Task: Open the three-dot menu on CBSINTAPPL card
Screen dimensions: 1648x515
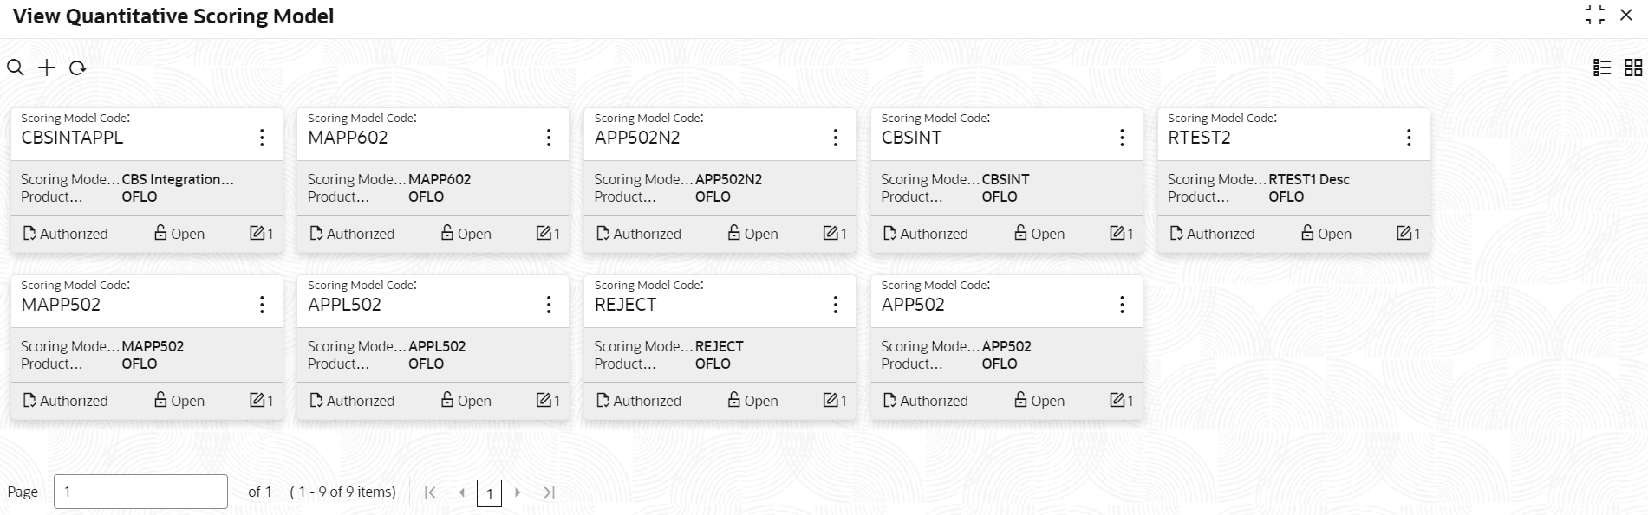Action: pos(262,138)
